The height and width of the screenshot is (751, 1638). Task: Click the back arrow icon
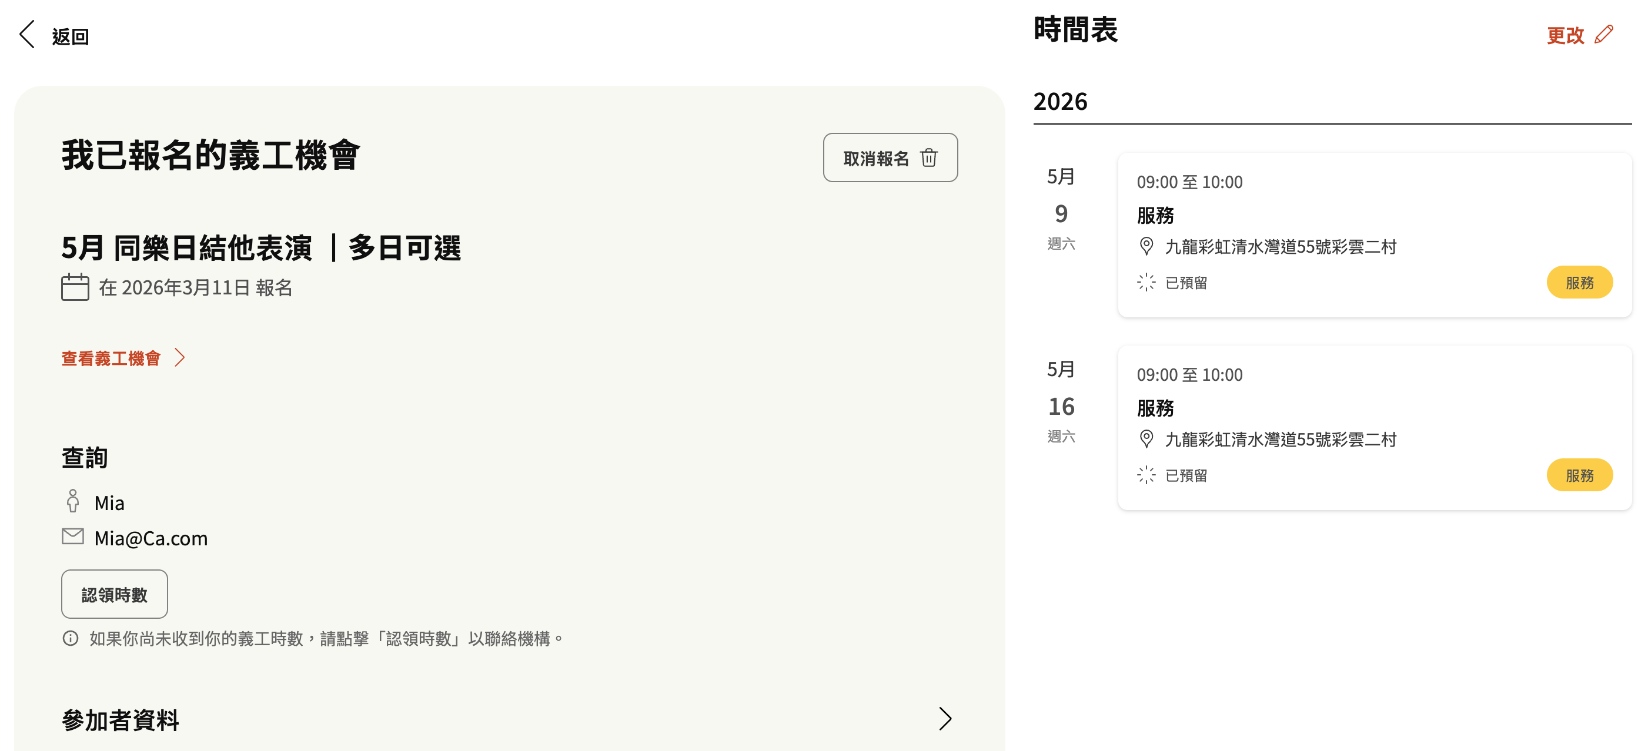(x=26, y=35)
